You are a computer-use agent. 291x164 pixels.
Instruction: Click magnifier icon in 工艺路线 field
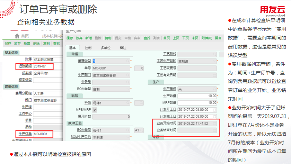[x=214, y=54]
